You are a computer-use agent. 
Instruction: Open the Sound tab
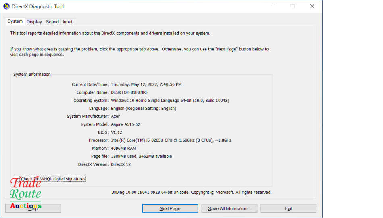pyautogui.click(x=52, y=22)
